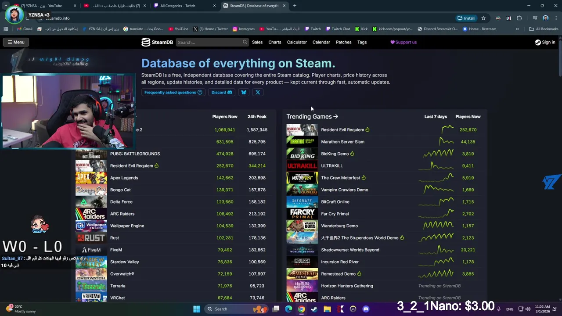This screenshot has width=562, height=316.
Task: Open Stardew Valley entry
Action: [x=124, y=262]
